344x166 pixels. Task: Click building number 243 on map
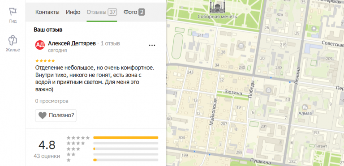click(190, 72)
